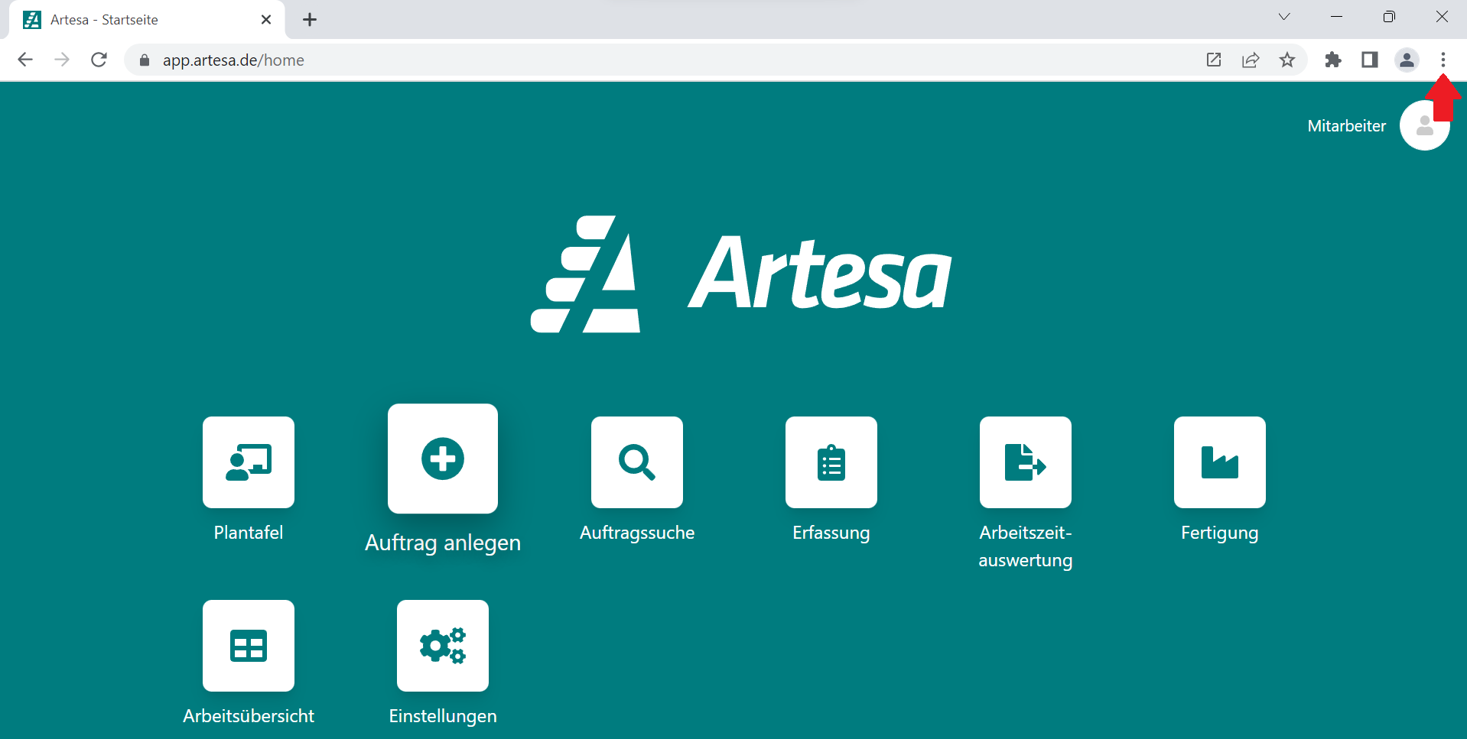
Task: Open Chrome profile account button
Action: (1407, 60)
